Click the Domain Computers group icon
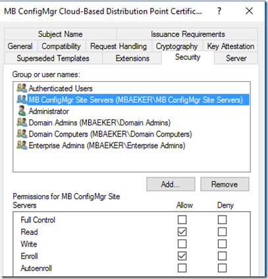This screenshot has height=279, width=268. [x=22, y=134]
